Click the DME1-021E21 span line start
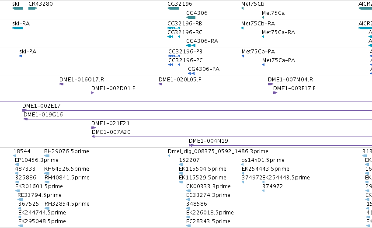This screenshot has width=372, height=228. coord(94,128)
